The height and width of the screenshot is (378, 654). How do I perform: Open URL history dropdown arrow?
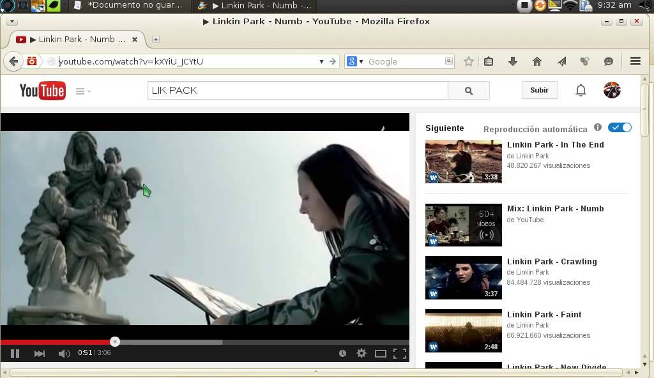pos(322,62)
